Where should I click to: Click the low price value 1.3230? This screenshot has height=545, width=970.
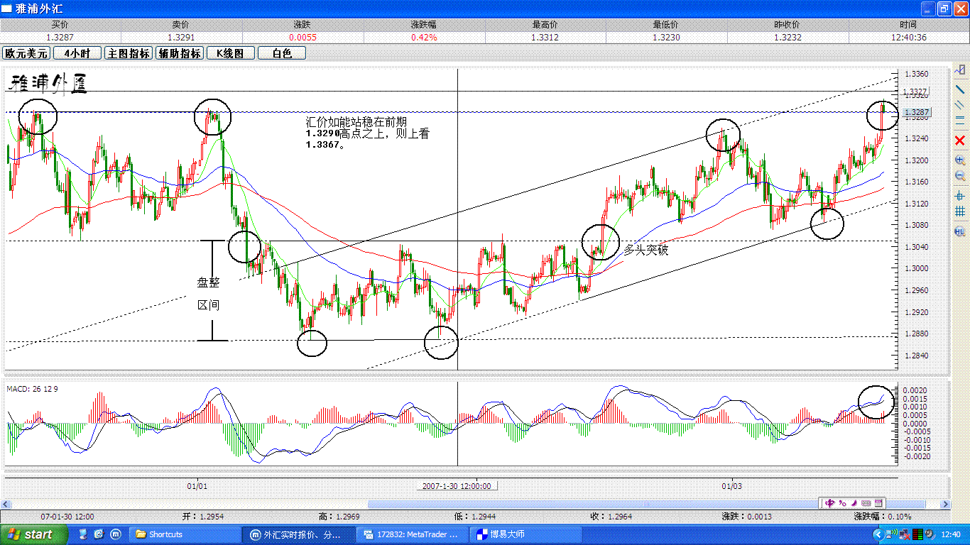click(x=666, y=37)
